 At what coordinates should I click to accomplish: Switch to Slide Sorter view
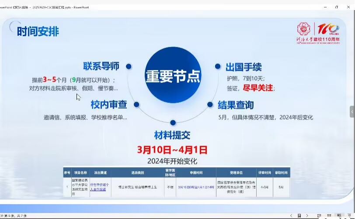(x=329, y=216)
